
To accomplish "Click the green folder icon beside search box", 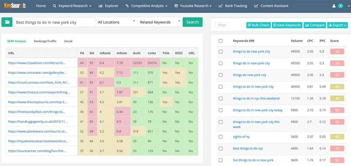I will coord(7,22).
